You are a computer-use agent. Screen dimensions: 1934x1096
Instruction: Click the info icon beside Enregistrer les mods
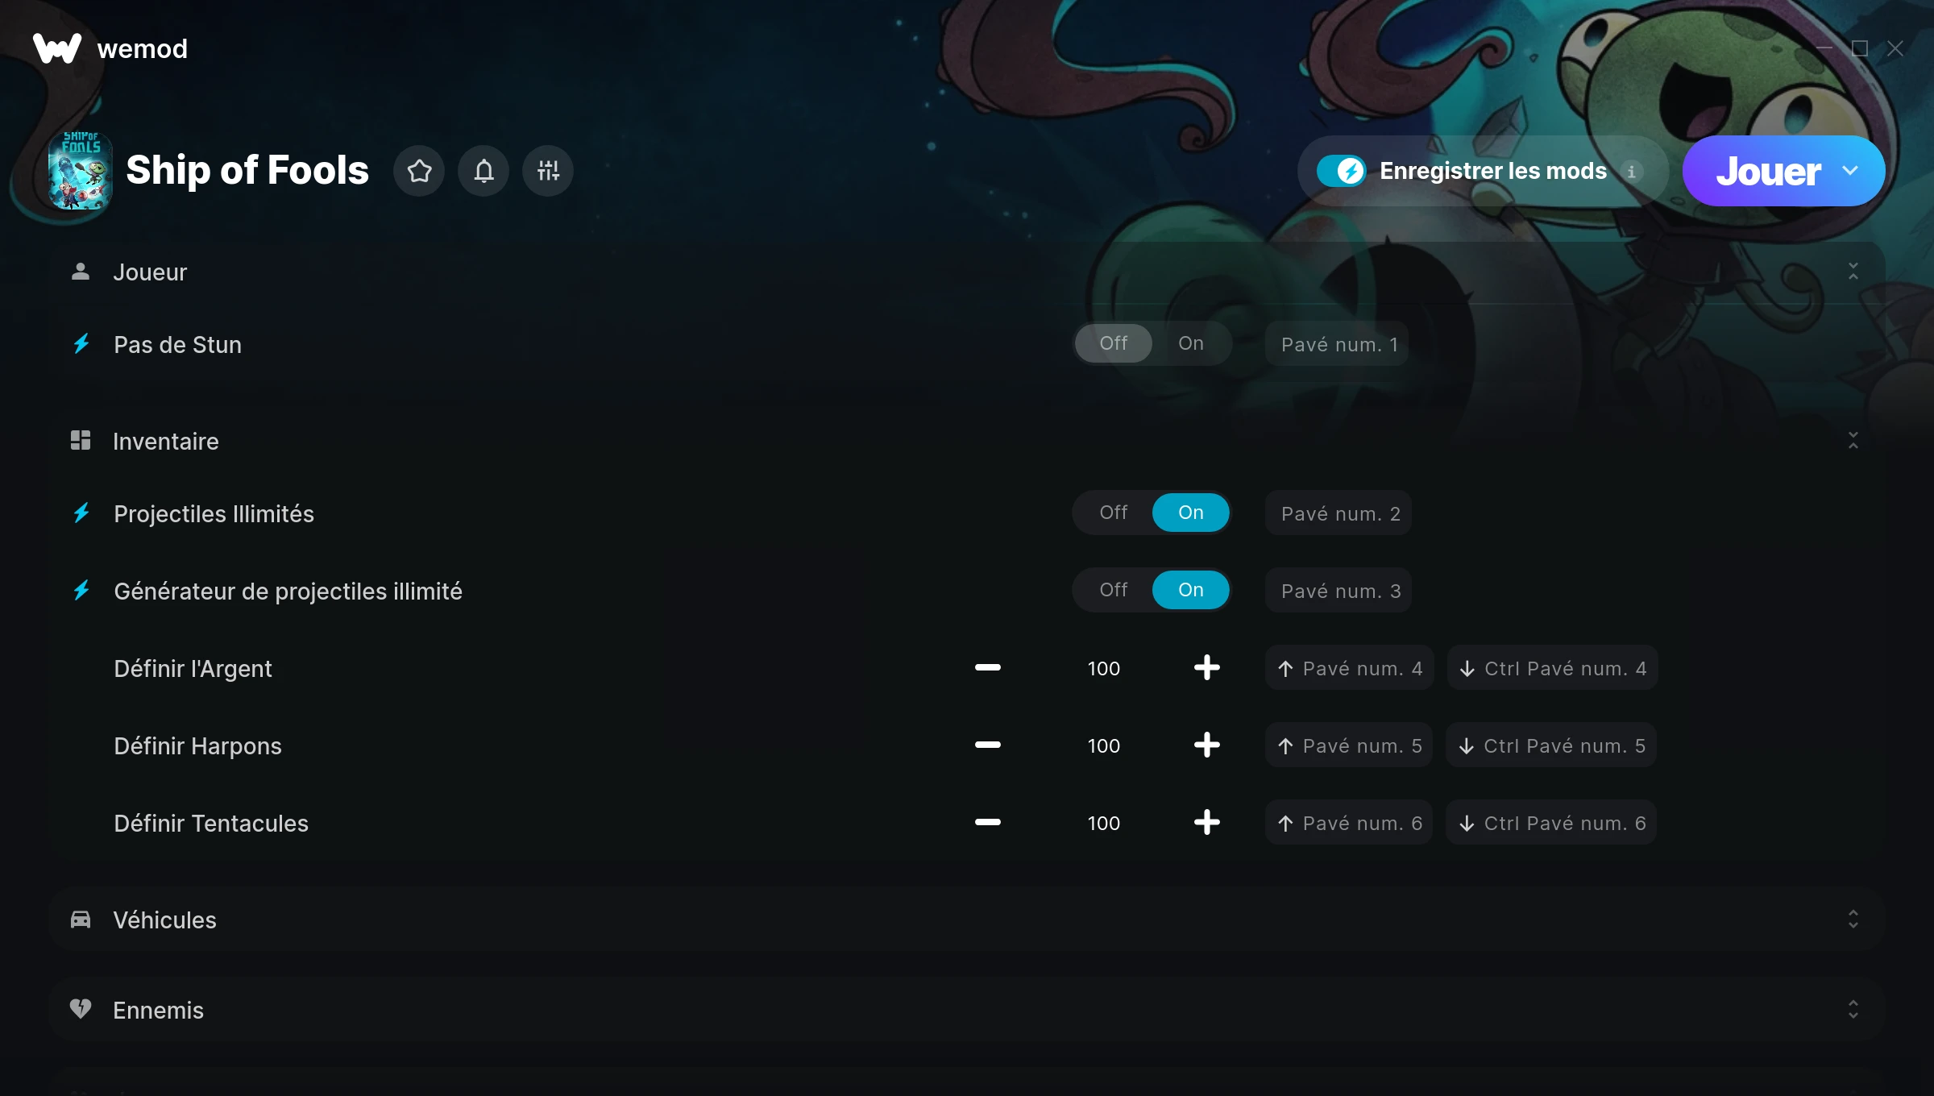pos(1632,172)
